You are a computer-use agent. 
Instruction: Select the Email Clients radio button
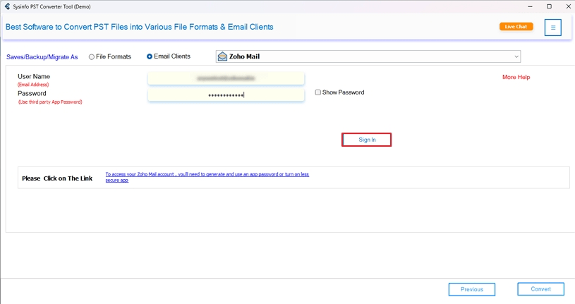[x=150, y=56]
